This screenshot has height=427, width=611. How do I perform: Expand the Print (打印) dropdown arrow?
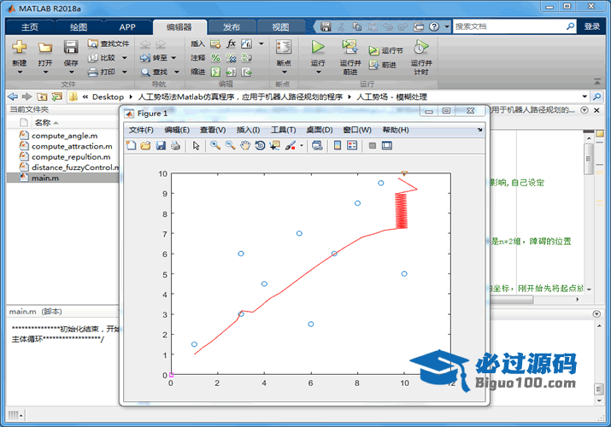pos(124,72)
